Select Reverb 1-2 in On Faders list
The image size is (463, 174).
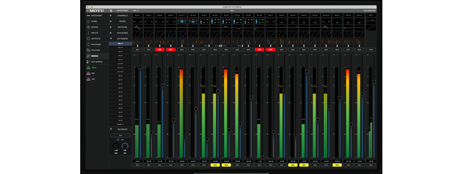120,124
